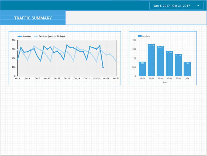207x156 pixels.
Task: Click the Oct 28 x-axis label
Action: [x=106, y=78]
